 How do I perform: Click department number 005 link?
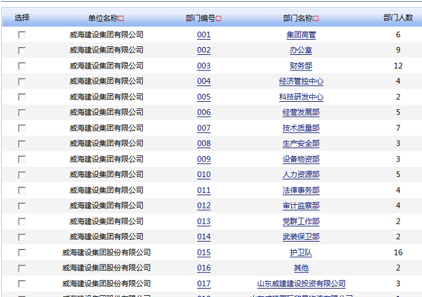click(204, 97)
